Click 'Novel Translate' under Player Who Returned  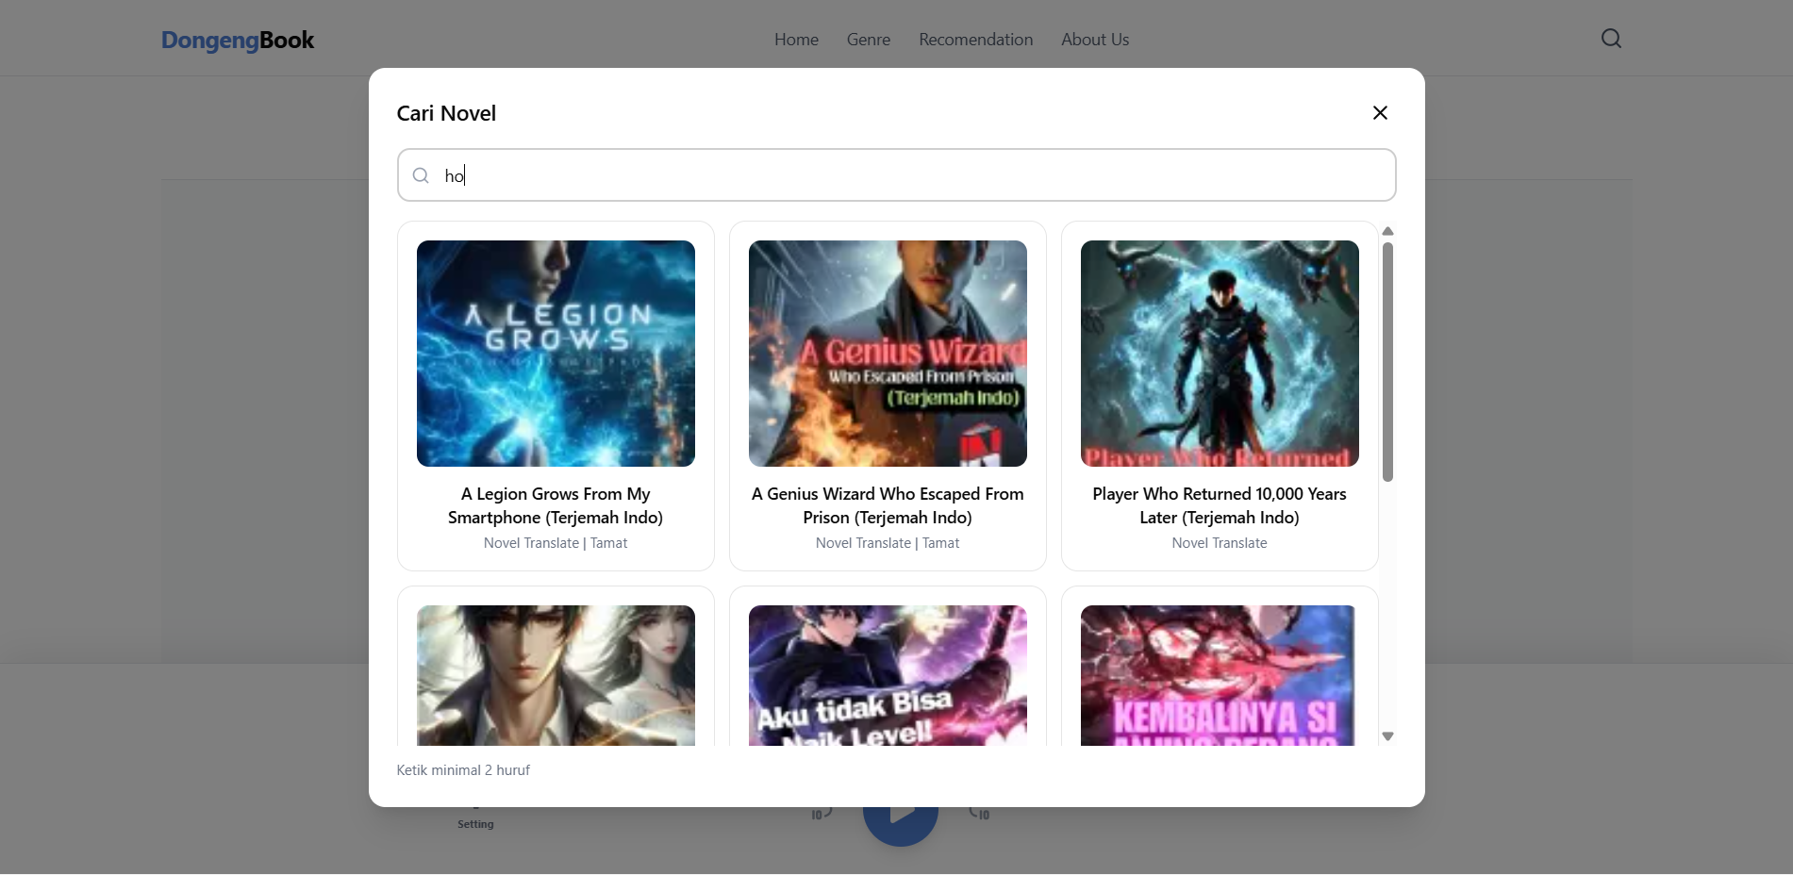click(x=1220, y=543)
